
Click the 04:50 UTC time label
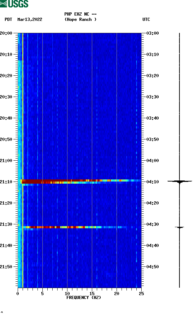click(153, 266)
